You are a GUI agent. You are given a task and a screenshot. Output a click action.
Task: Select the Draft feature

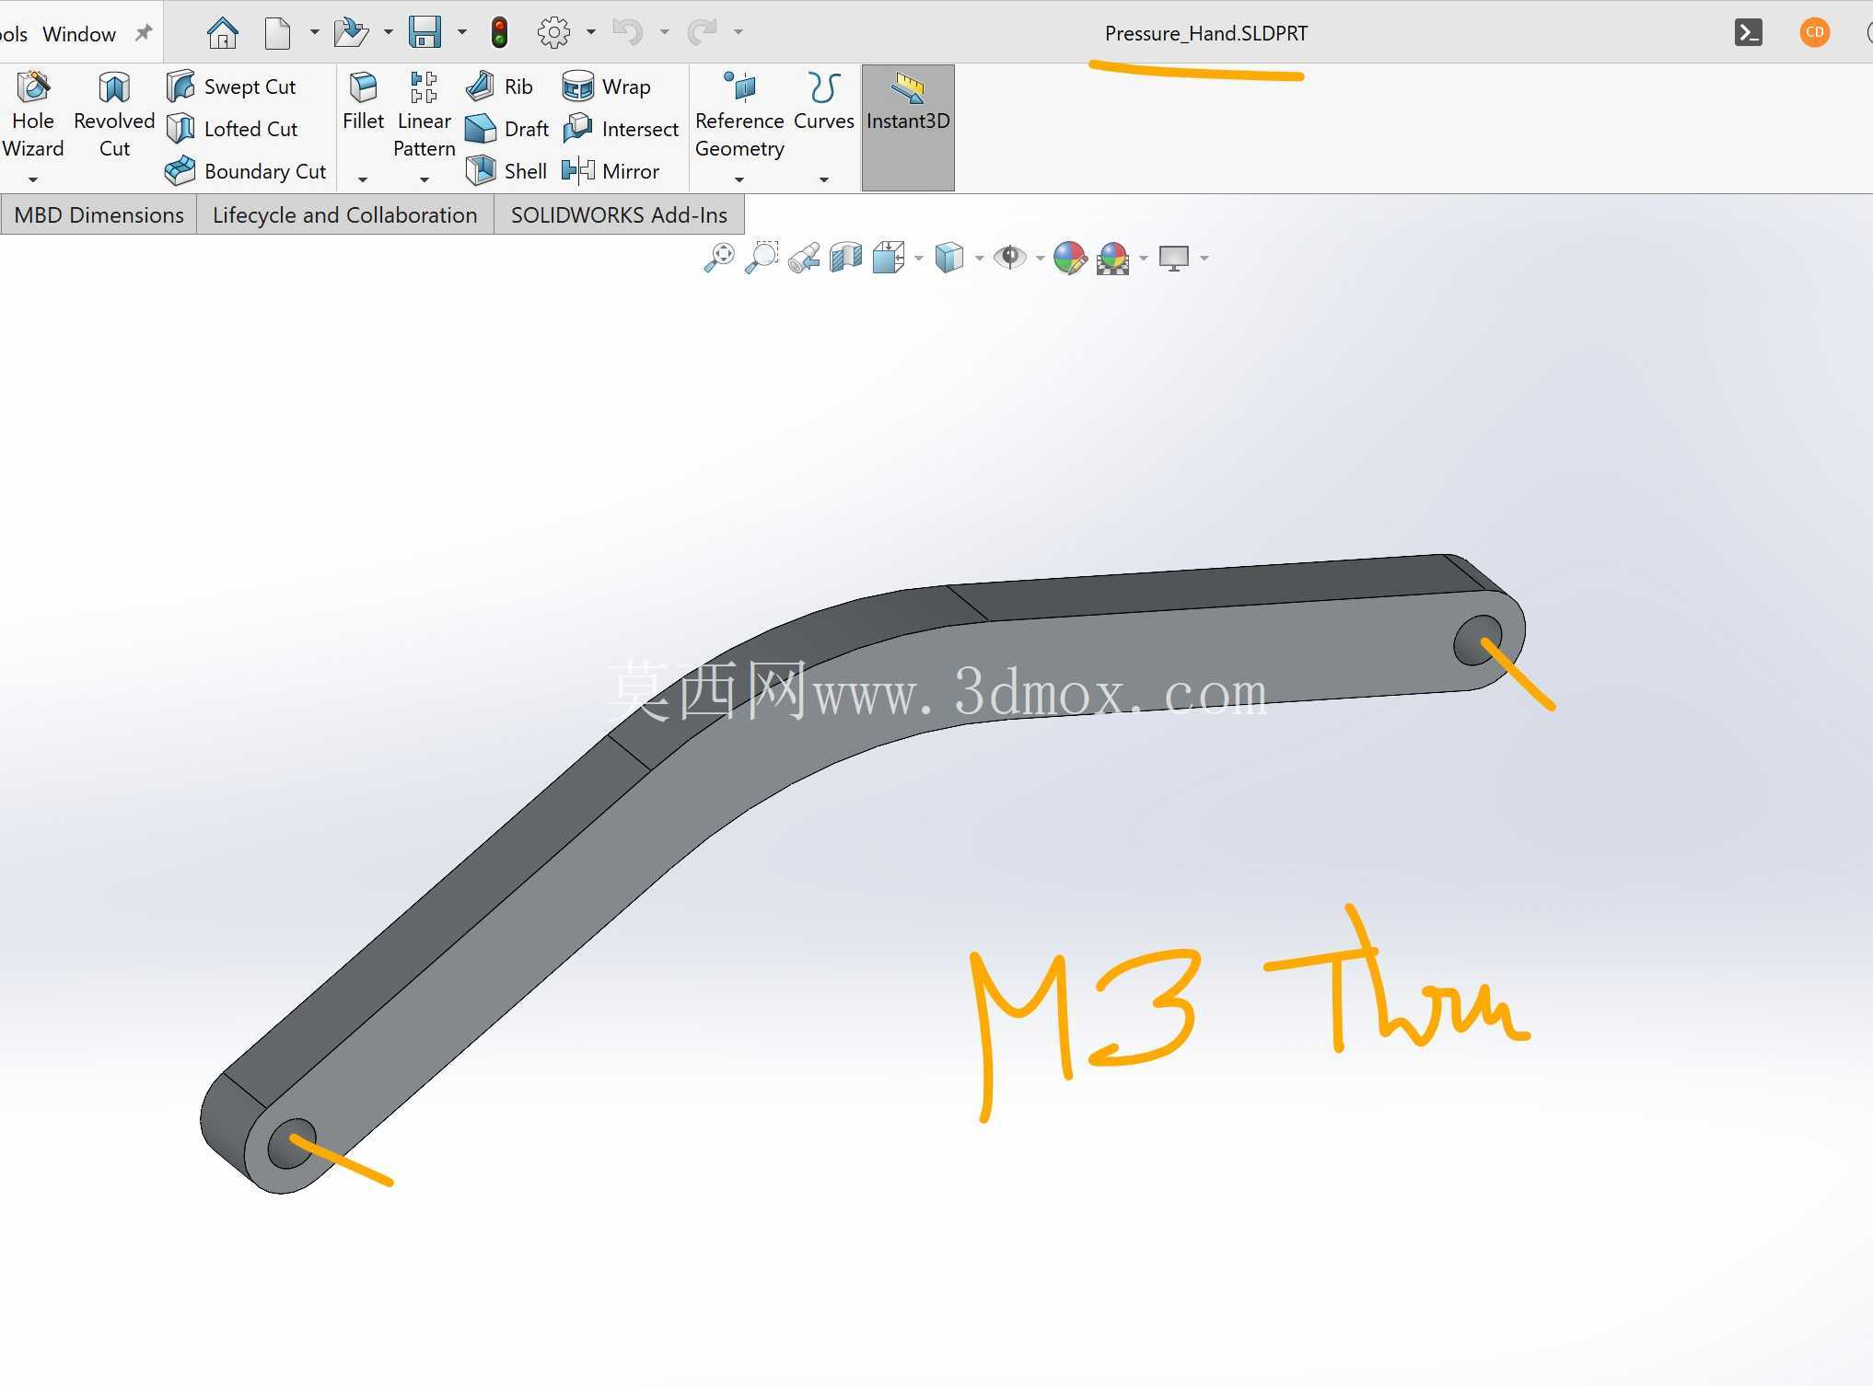click(x=507, y=129)
